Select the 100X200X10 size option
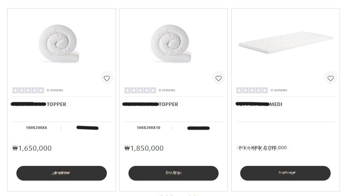350x196 pixels. pos(148,128)
